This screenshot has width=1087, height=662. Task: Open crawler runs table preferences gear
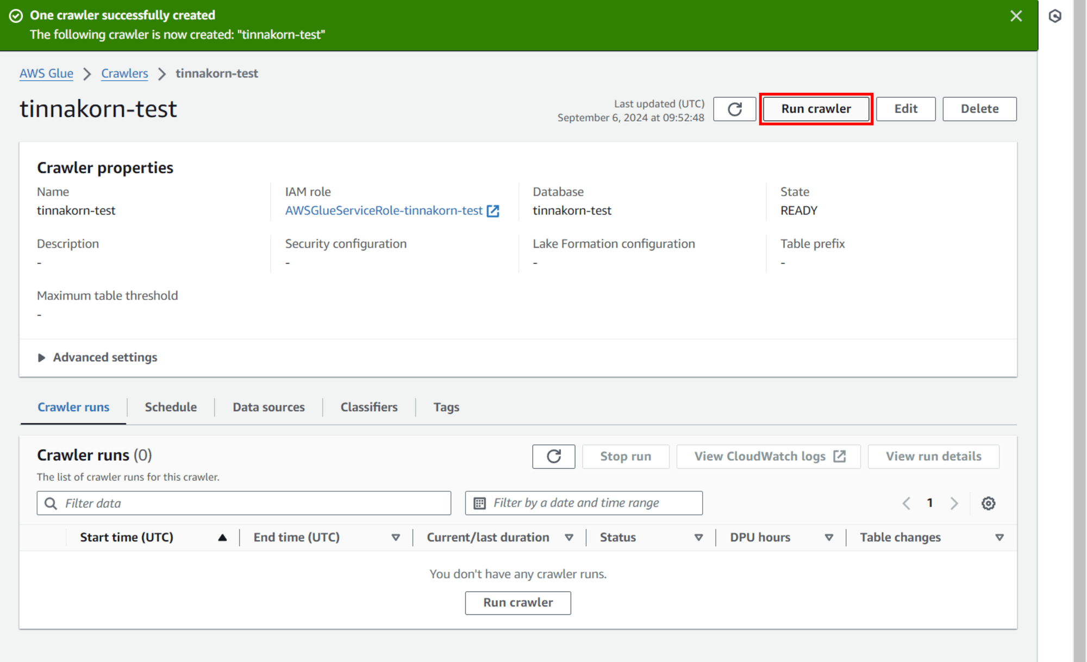coord(988,503)
